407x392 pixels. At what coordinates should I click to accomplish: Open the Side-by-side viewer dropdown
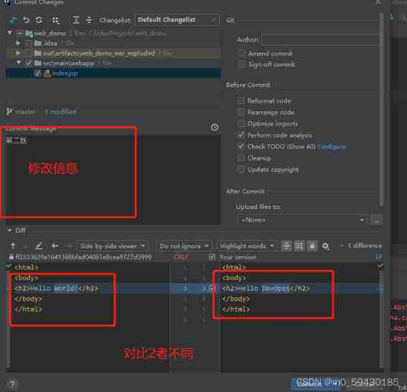tap(113, 246)
